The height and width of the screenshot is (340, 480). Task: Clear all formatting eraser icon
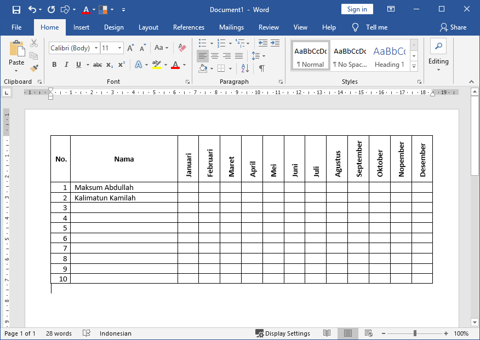182,48
